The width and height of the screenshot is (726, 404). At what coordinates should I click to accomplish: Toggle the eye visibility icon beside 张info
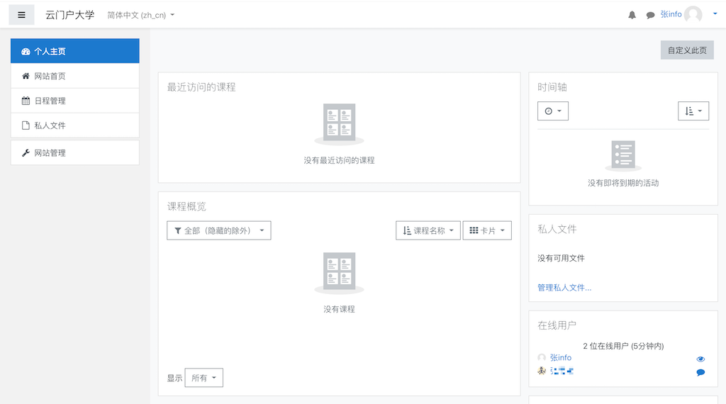(700, 359)
